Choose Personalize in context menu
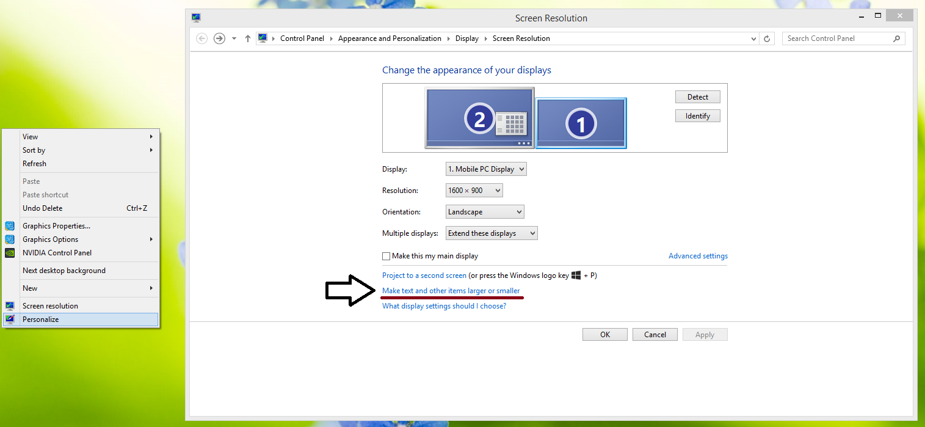This screenshot has width=925, height=427. 81,319
